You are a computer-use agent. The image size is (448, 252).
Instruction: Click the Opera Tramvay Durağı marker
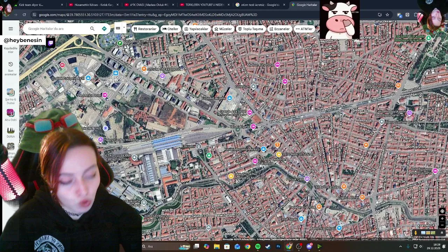(382, 122)
